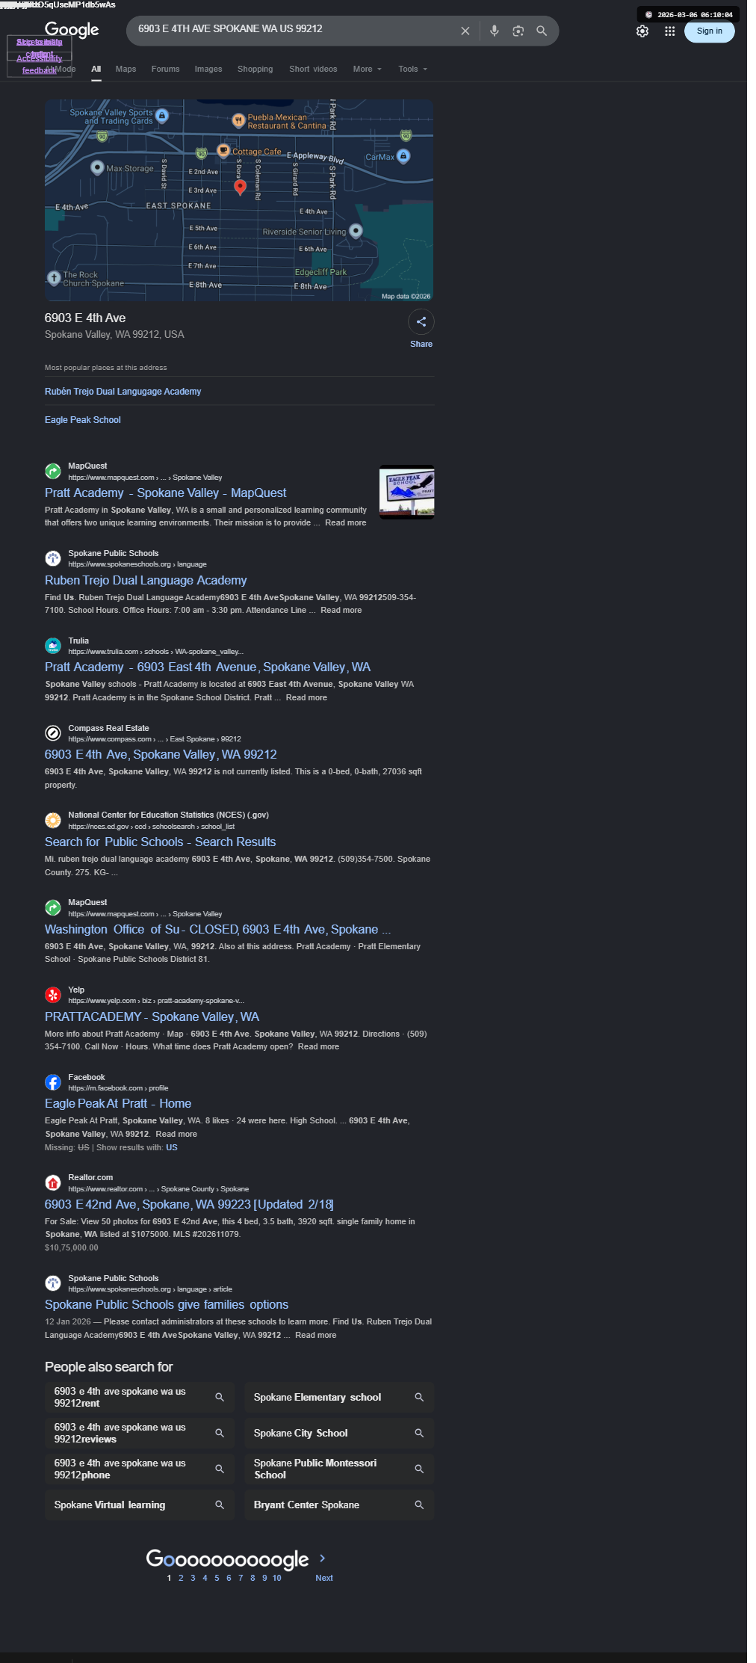This screenshot has height=1663, width=756.
Task: Click the red map pin marker
Action: point(240,187)
